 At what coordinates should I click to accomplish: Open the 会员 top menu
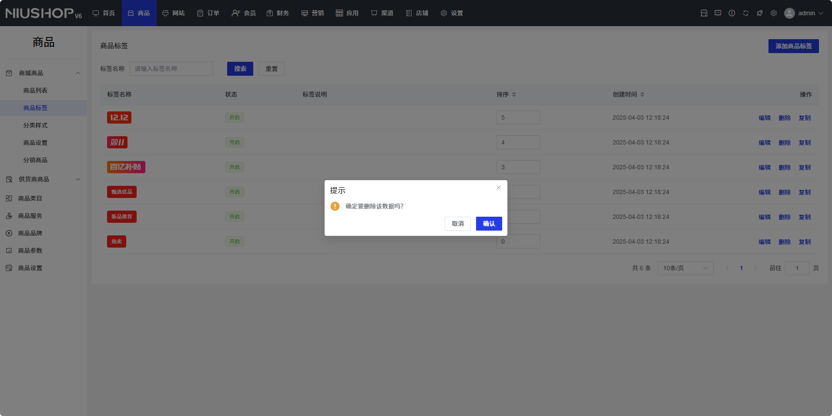pos(244,13)
